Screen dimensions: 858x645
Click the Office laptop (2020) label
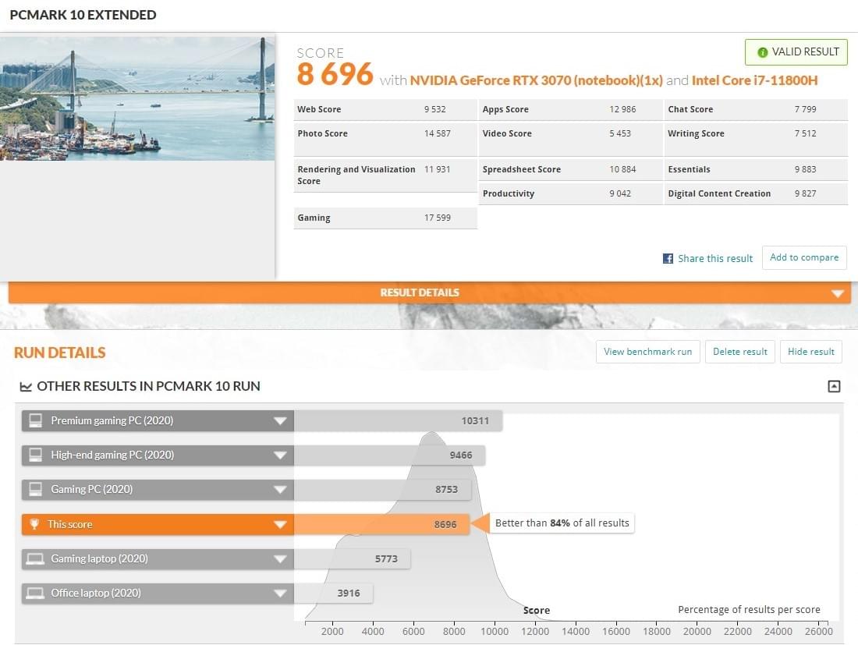tap(96, 593)
